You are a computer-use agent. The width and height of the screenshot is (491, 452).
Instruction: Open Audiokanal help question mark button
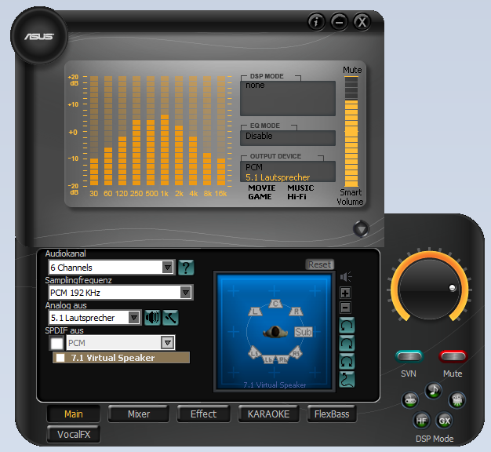click(186, 268)
